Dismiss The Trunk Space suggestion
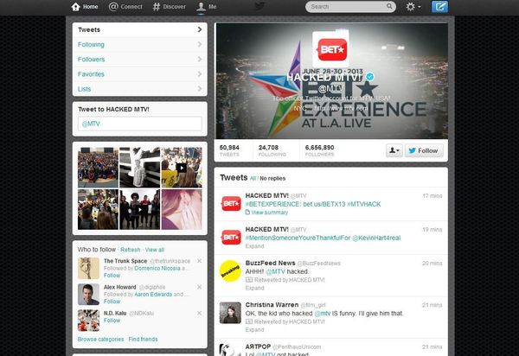The image size is (519, 356). click(x=199, y=261)
